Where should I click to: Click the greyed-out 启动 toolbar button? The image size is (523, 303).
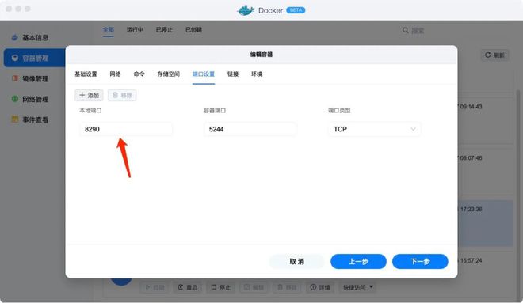(x=155, y=287)
